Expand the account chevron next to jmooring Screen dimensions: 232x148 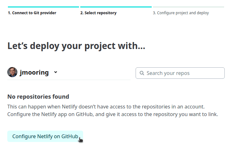click(x=56, y=72)
